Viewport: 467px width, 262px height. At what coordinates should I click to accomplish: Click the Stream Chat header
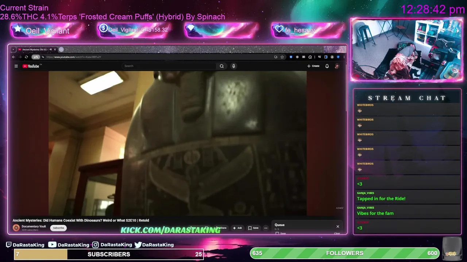coord(407,98)
